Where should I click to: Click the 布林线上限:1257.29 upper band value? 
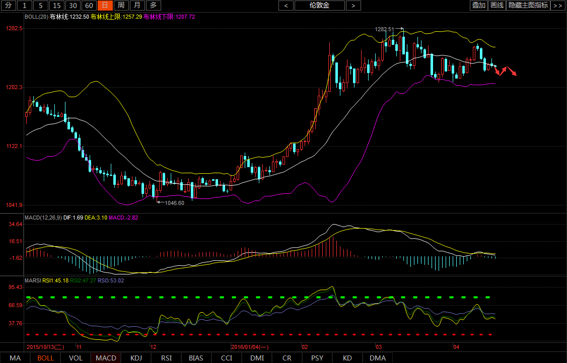[x=116, y=17]
